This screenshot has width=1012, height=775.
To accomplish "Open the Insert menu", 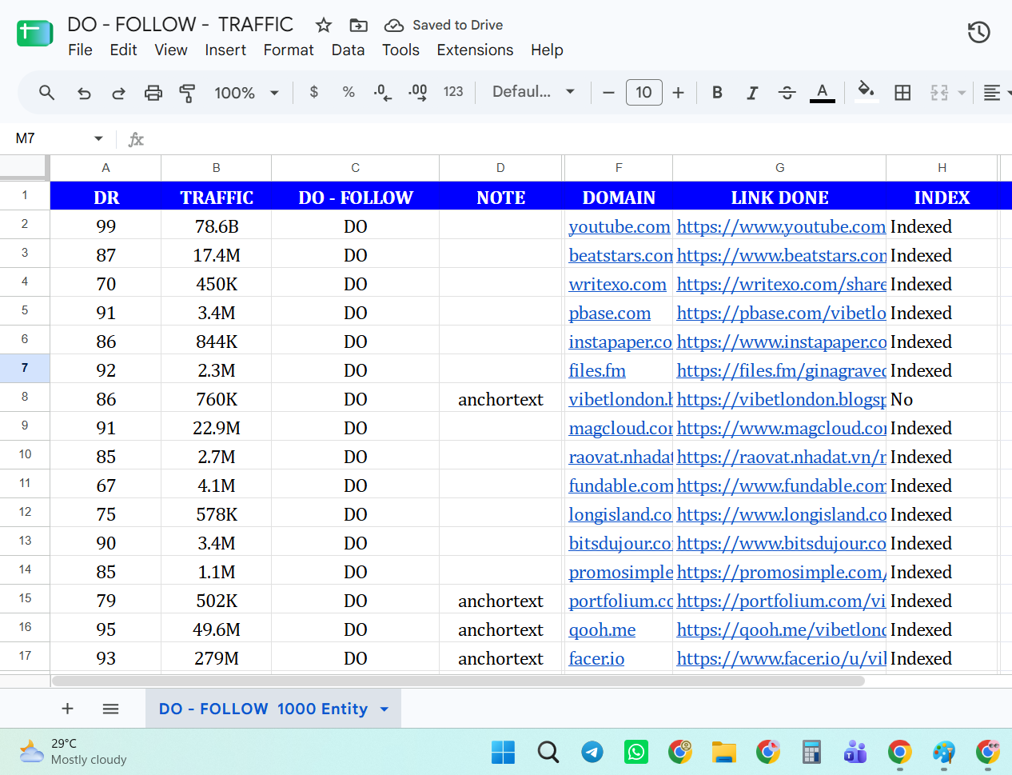I will (x=225, y=50).
